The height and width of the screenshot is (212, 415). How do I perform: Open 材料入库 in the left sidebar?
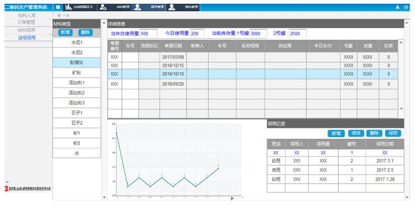(x=27, y=15)
